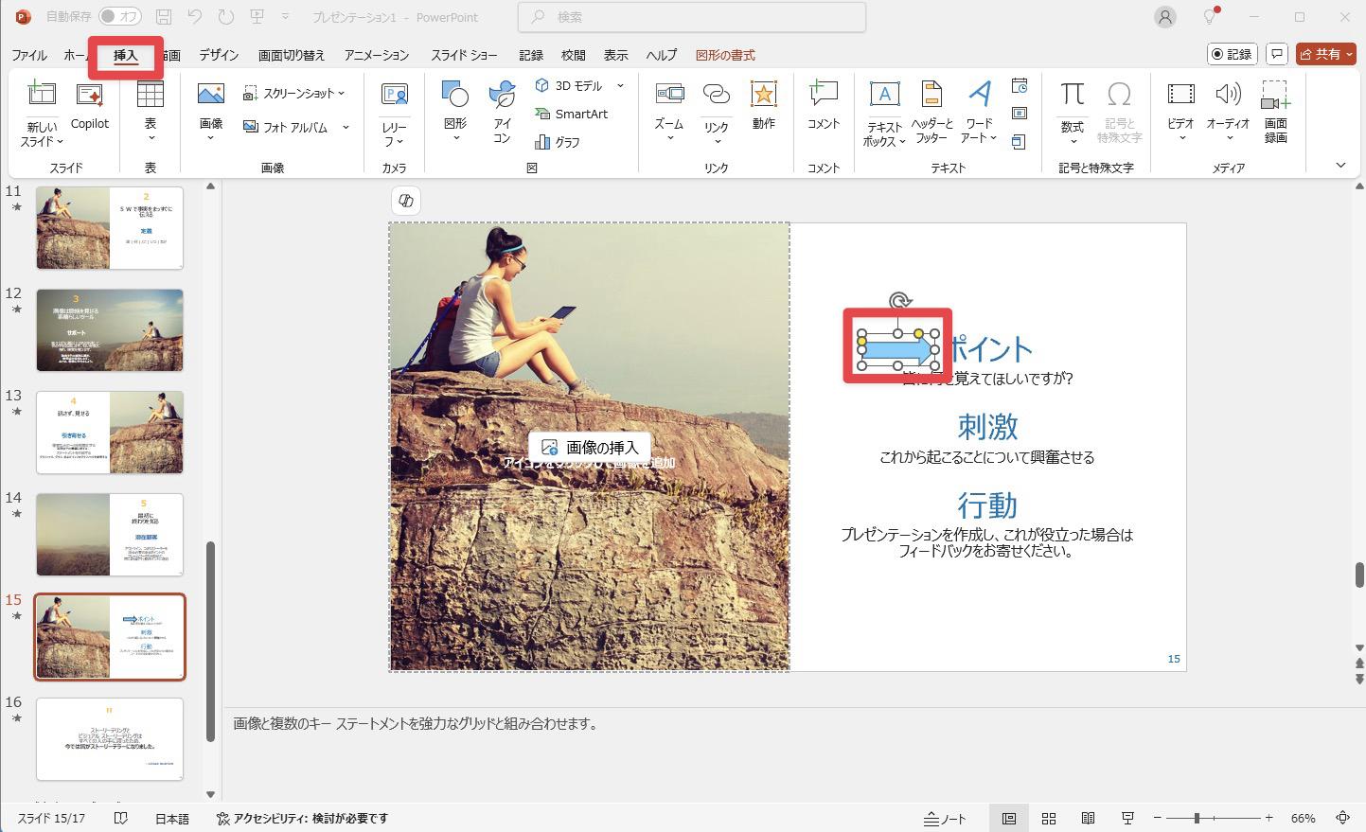Open the Slide Show (スライド ショー) tab

pos(464,55)
